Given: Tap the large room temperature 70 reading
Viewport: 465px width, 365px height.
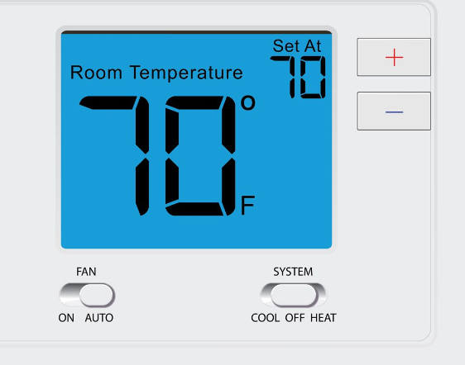Looking at the screenshot, I should click(158, 155).
